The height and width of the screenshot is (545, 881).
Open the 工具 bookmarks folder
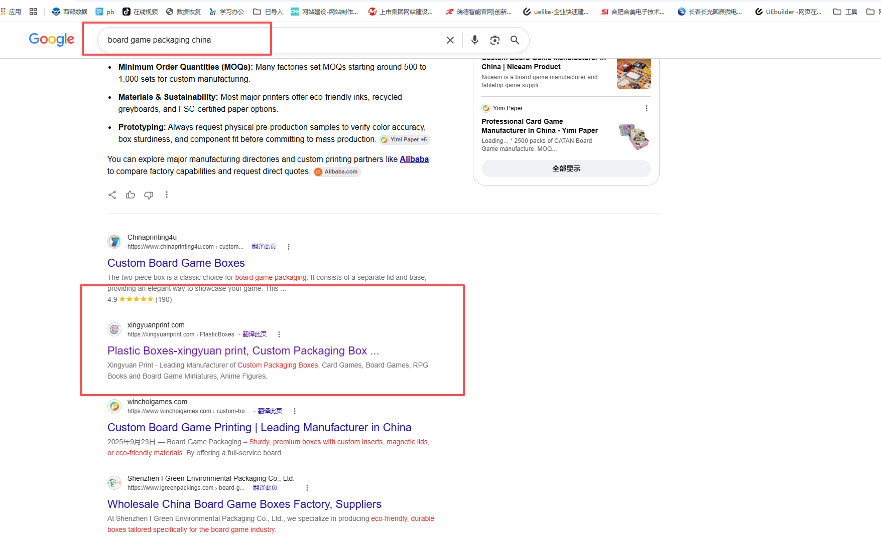(x=845, y=12)
